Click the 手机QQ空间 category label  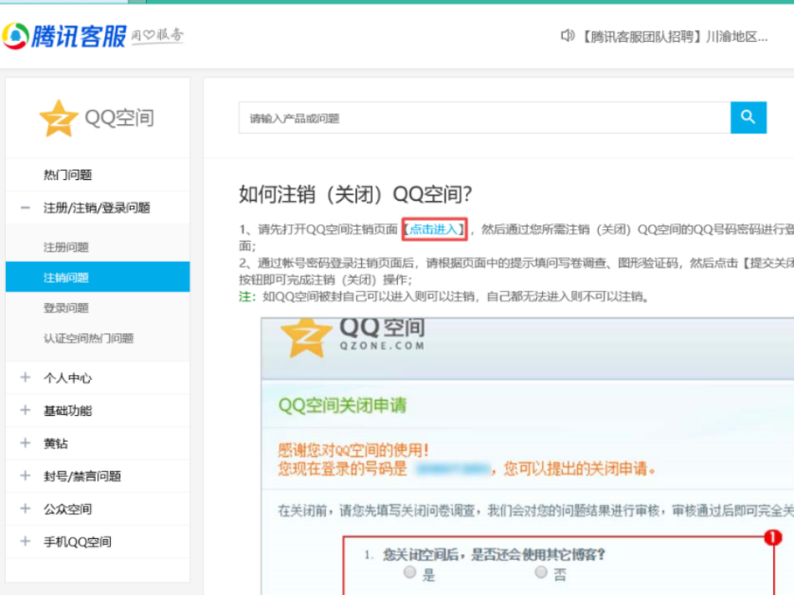[x=78, y=542]
